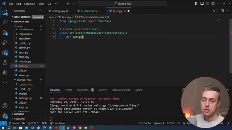
Task: Open the Testing flask icon
Action: 5,62
